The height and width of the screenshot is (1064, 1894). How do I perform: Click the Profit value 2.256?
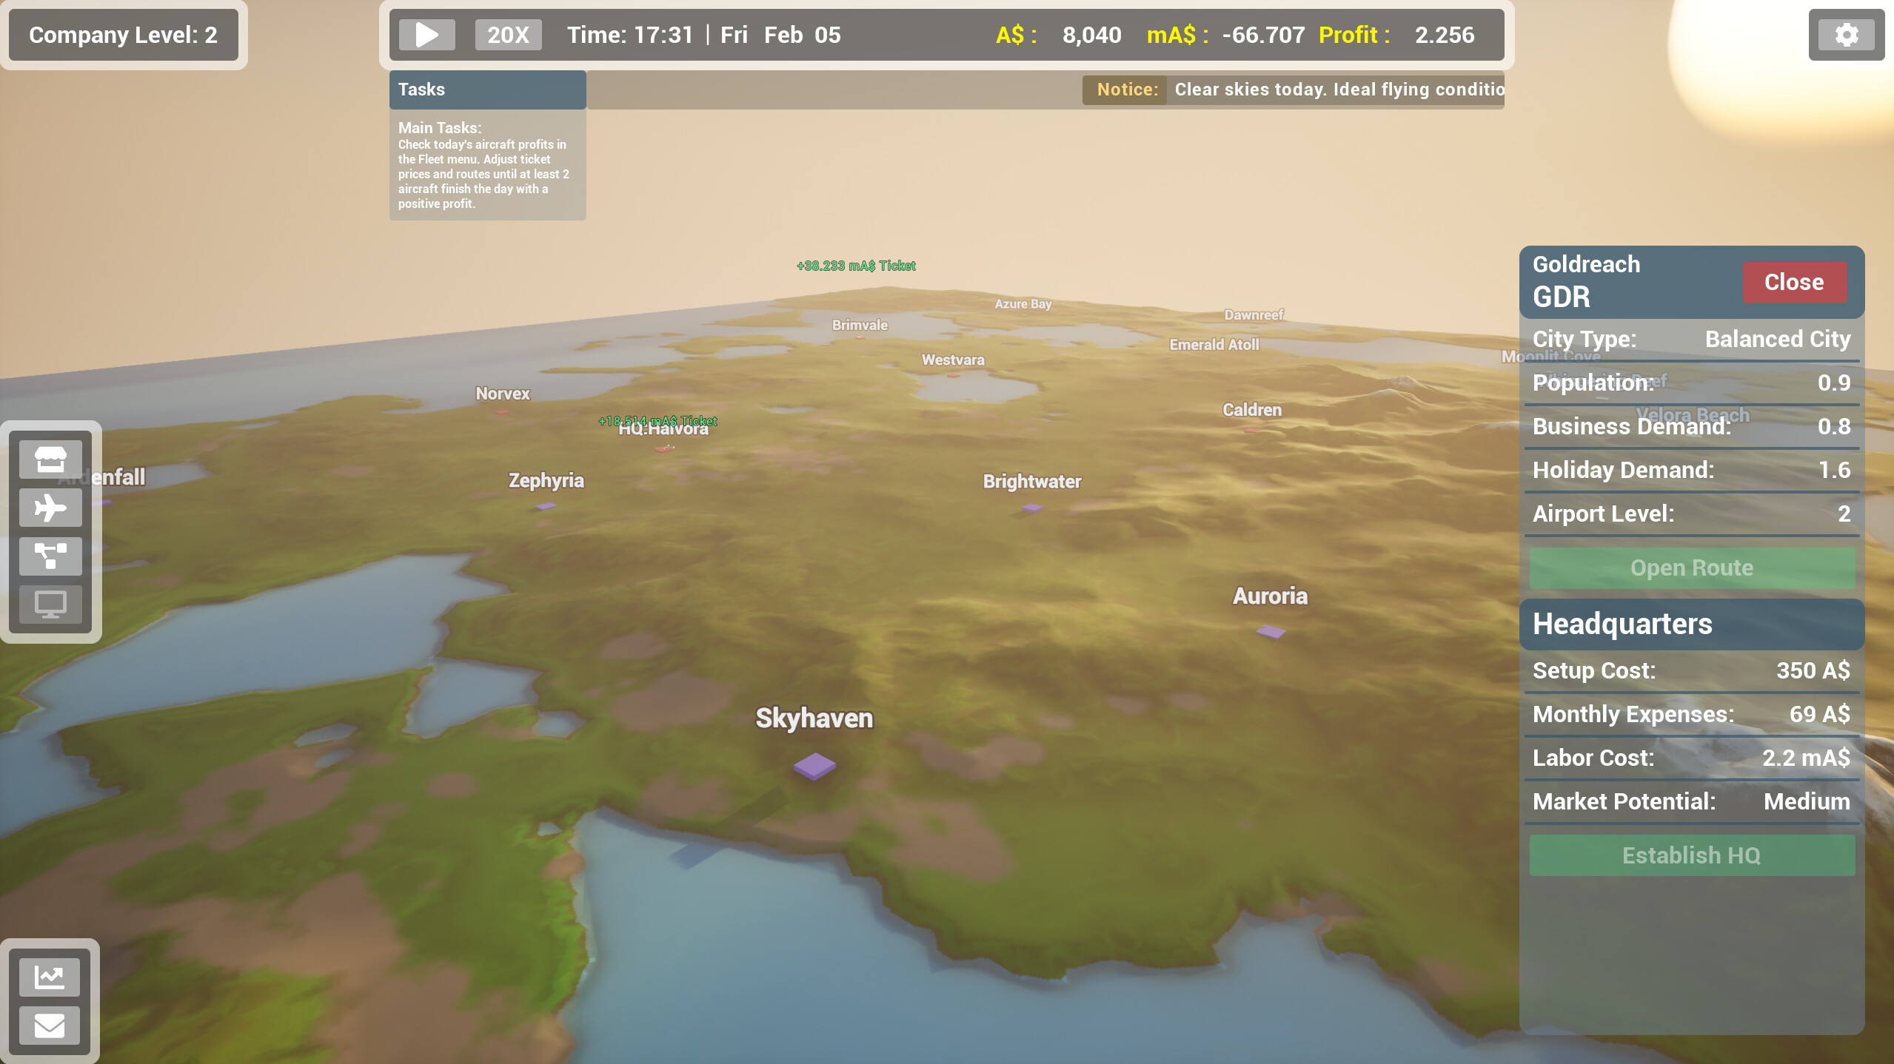point(1445,35)
